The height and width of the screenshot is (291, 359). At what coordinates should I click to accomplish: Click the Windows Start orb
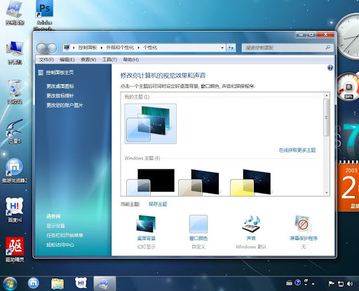(x=9, y=283)
